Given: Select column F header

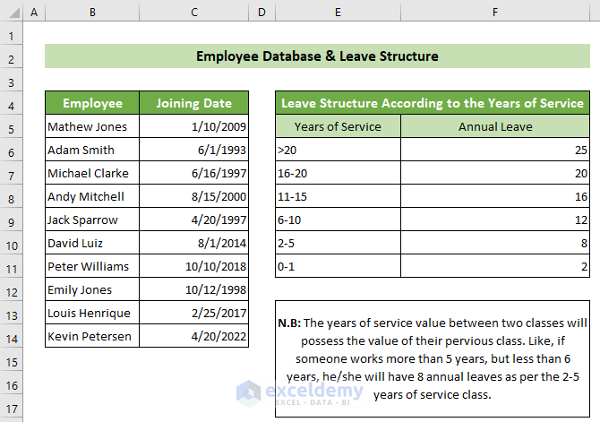Looking at the screenshot, I should point(495,13).
